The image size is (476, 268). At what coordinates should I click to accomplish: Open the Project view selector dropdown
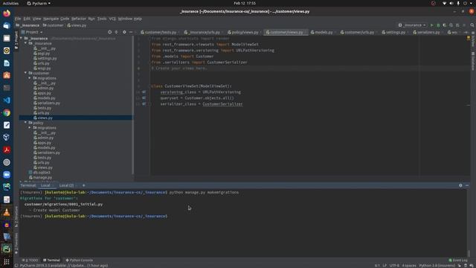(32, 32)
